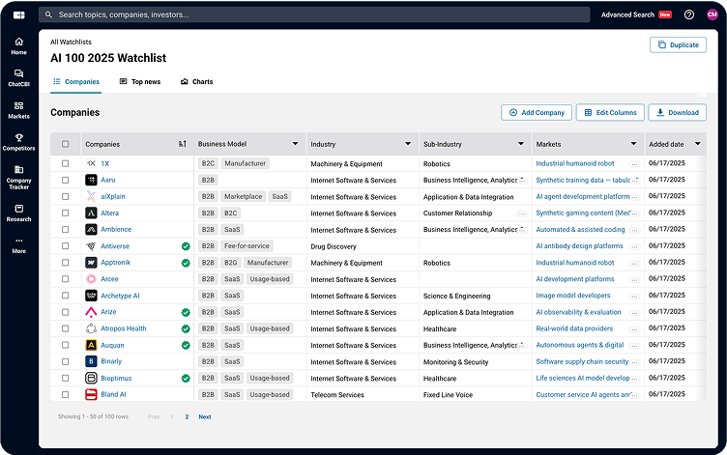
Task: Expand the Industry column dropdown arrow
Action: pyautogui.click(x=408, y=144)
